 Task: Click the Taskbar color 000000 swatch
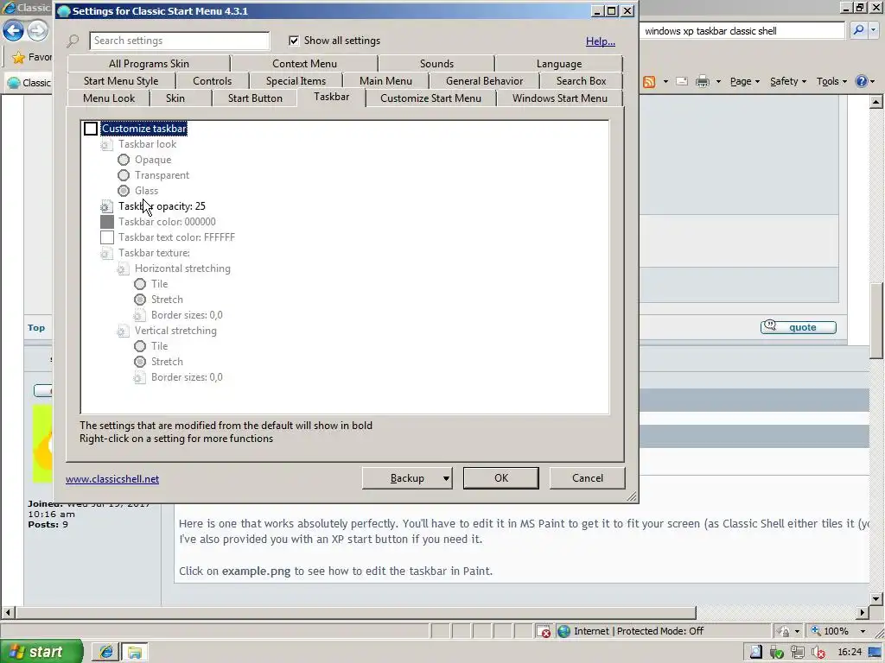coord(106,222)
